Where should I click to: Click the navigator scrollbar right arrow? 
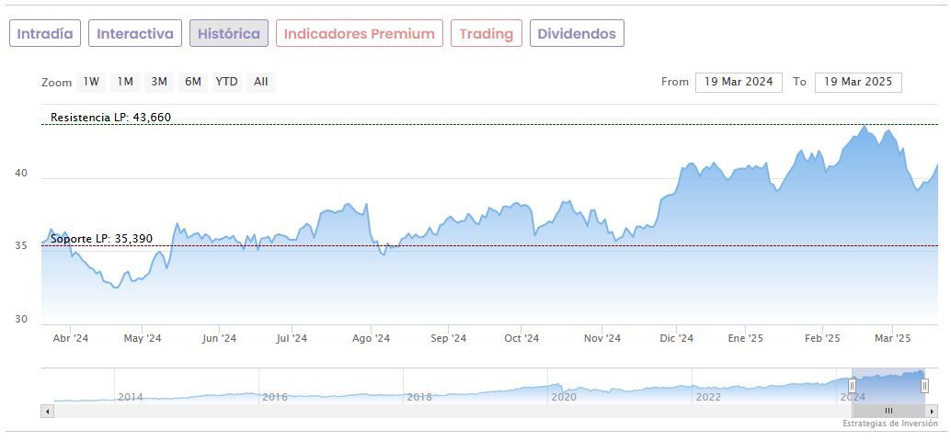pyautogui.click(x=932, y=411)
